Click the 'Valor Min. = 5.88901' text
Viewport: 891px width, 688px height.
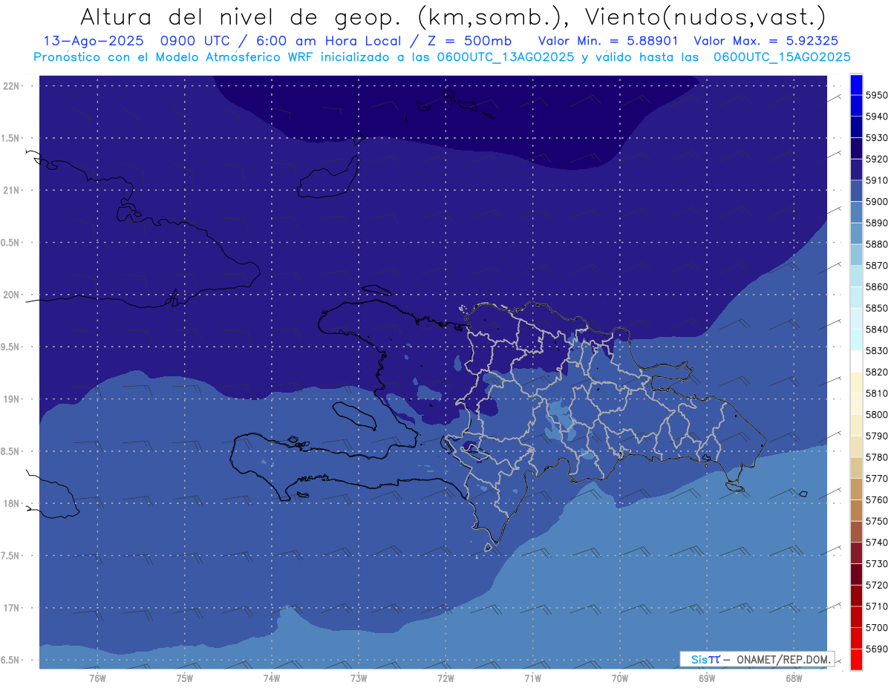click(x=607, y=41)
